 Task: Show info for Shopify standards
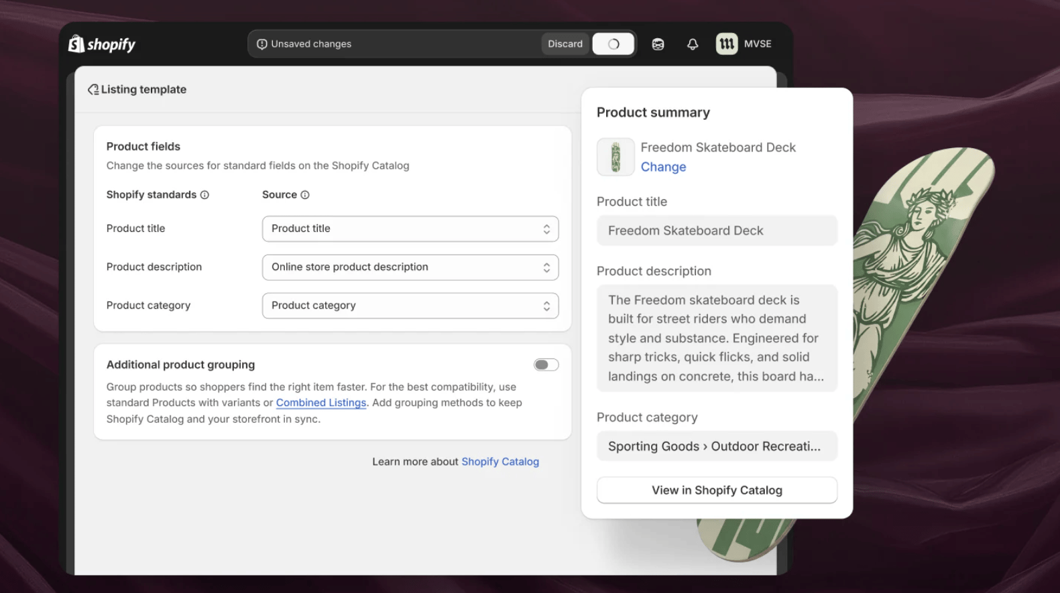204,195
